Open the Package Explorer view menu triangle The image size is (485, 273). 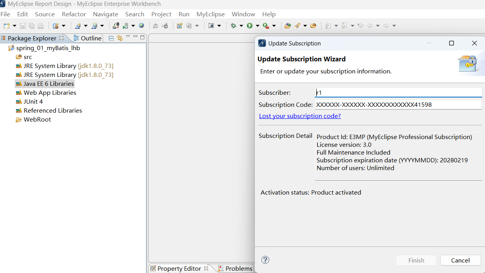pyautogui.click(x=128, y=37)
